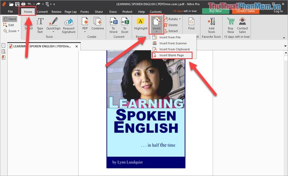Click the selection cursor icon in quick access toolbar
Image resolution: width=288 pixels, height=176 pixels.
point(47,4)
